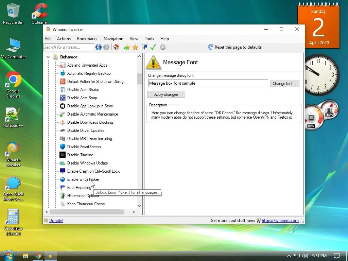
Task: Open the notification center icon
Action: [337, 256]
